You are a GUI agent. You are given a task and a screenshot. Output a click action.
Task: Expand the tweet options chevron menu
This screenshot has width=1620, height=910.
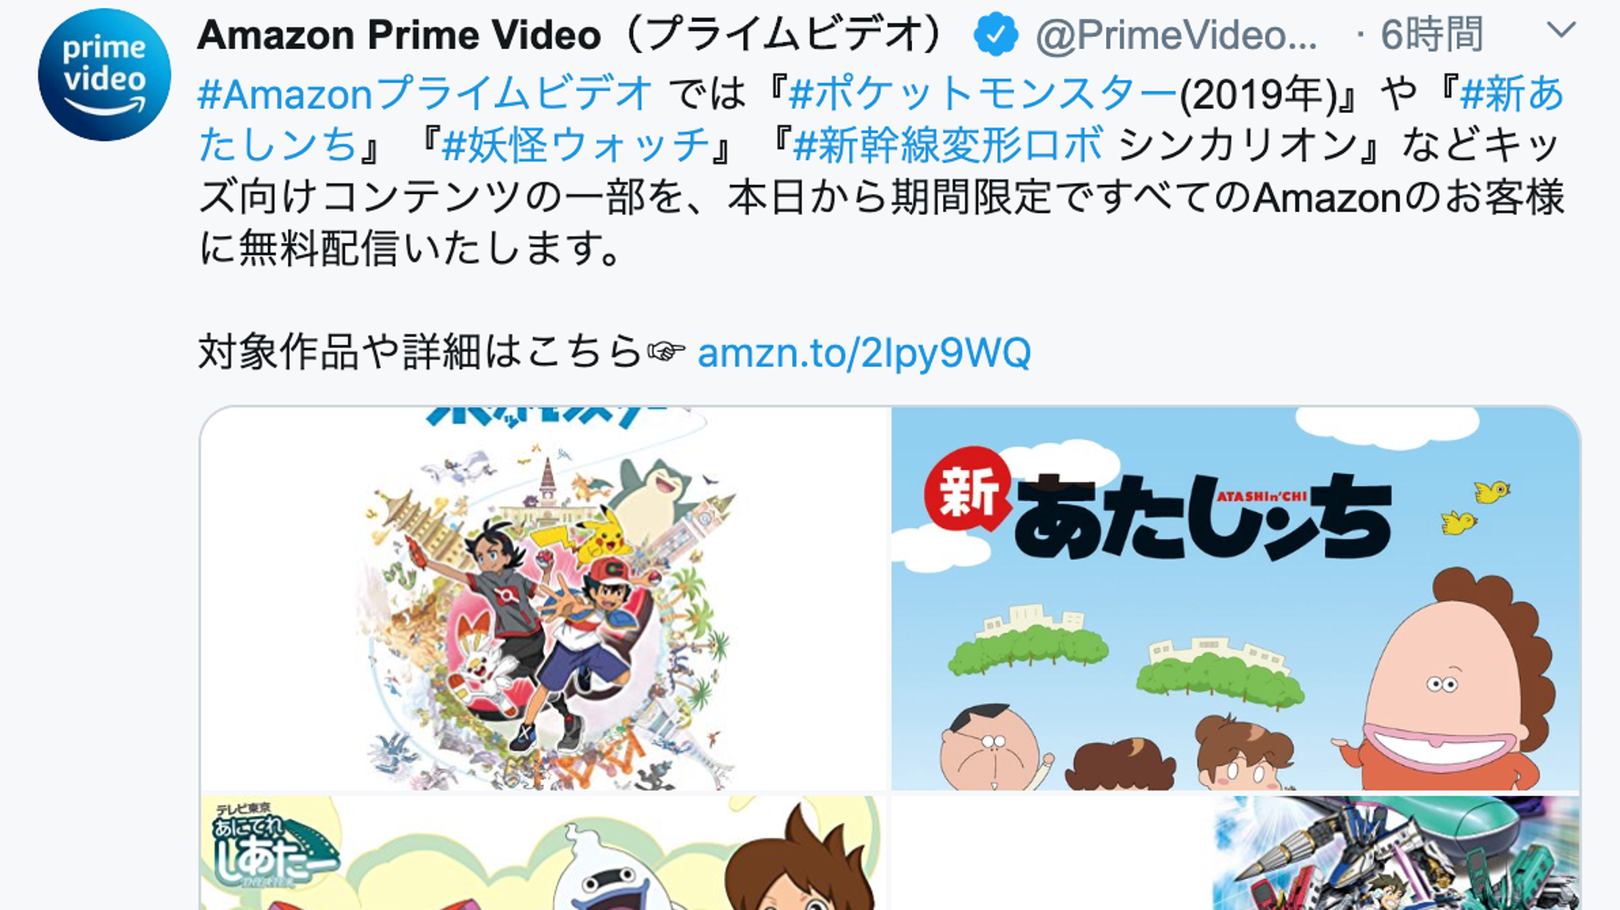pos(1561,31)
